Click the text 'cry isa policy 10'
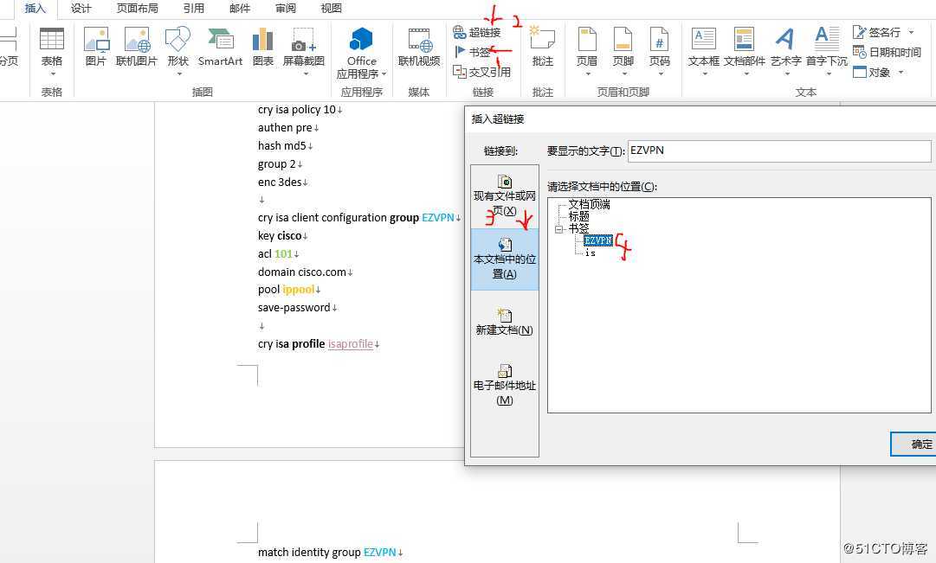The height and width of the screenshot is (563, 936). click(x=297, y=110)
